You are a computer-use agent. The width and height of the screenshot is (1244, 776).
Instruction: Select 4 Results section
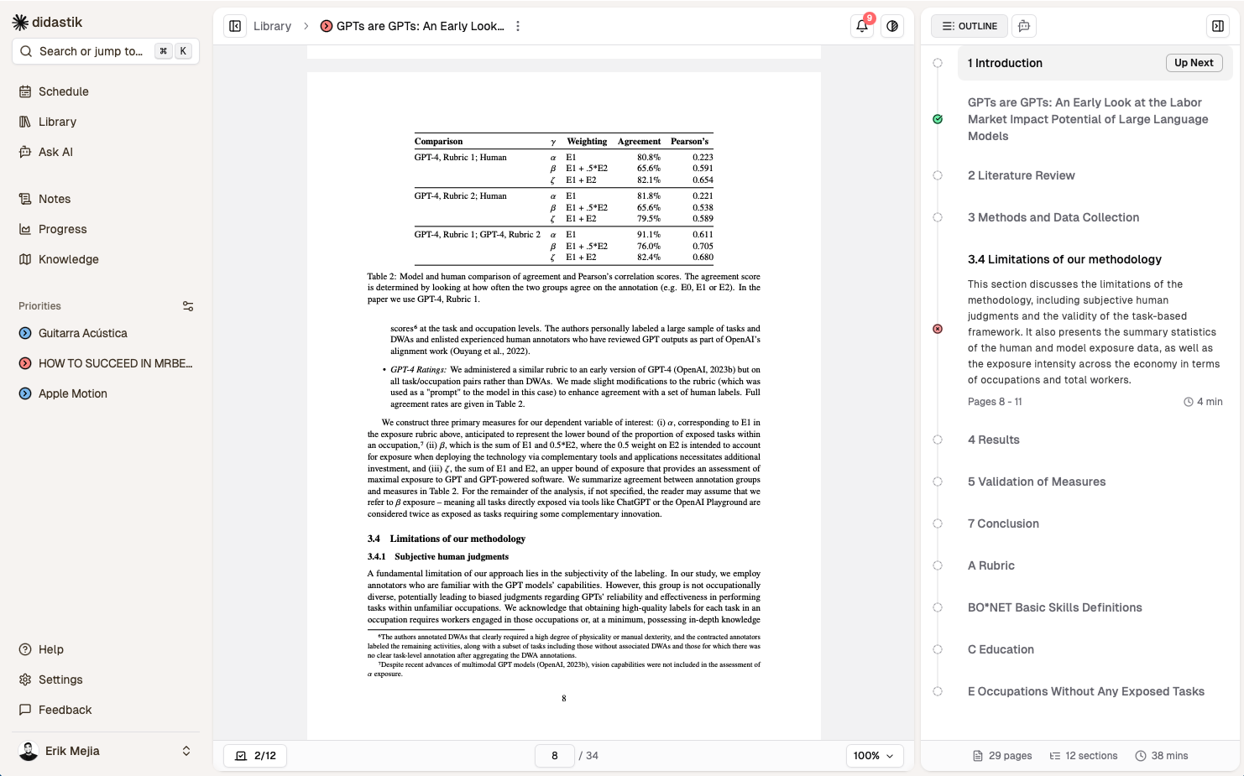tap(993, 440)
